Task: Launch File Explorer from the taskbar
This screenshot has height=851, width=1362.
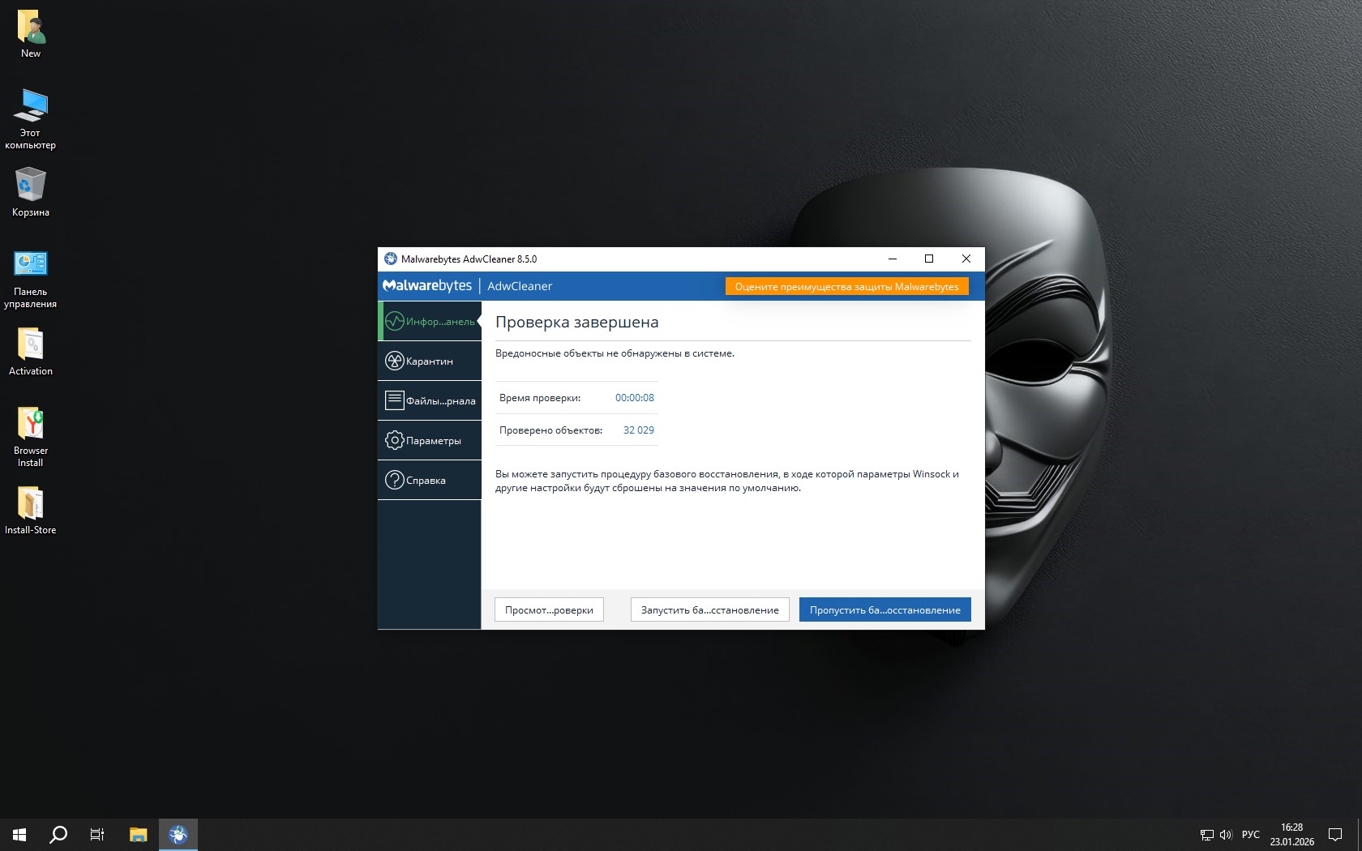Action: pos(139,835)
